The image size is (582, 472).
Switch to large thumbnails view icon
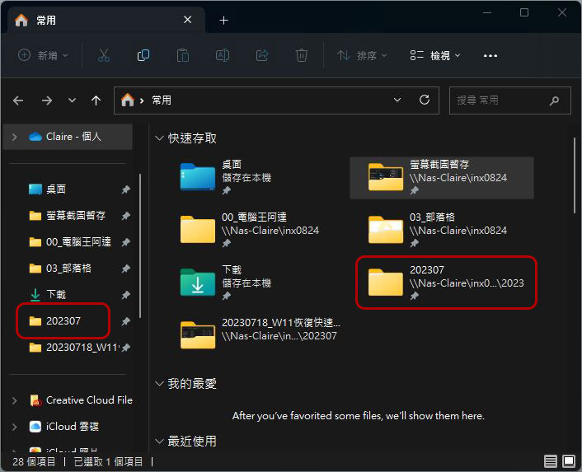point(568,461)
